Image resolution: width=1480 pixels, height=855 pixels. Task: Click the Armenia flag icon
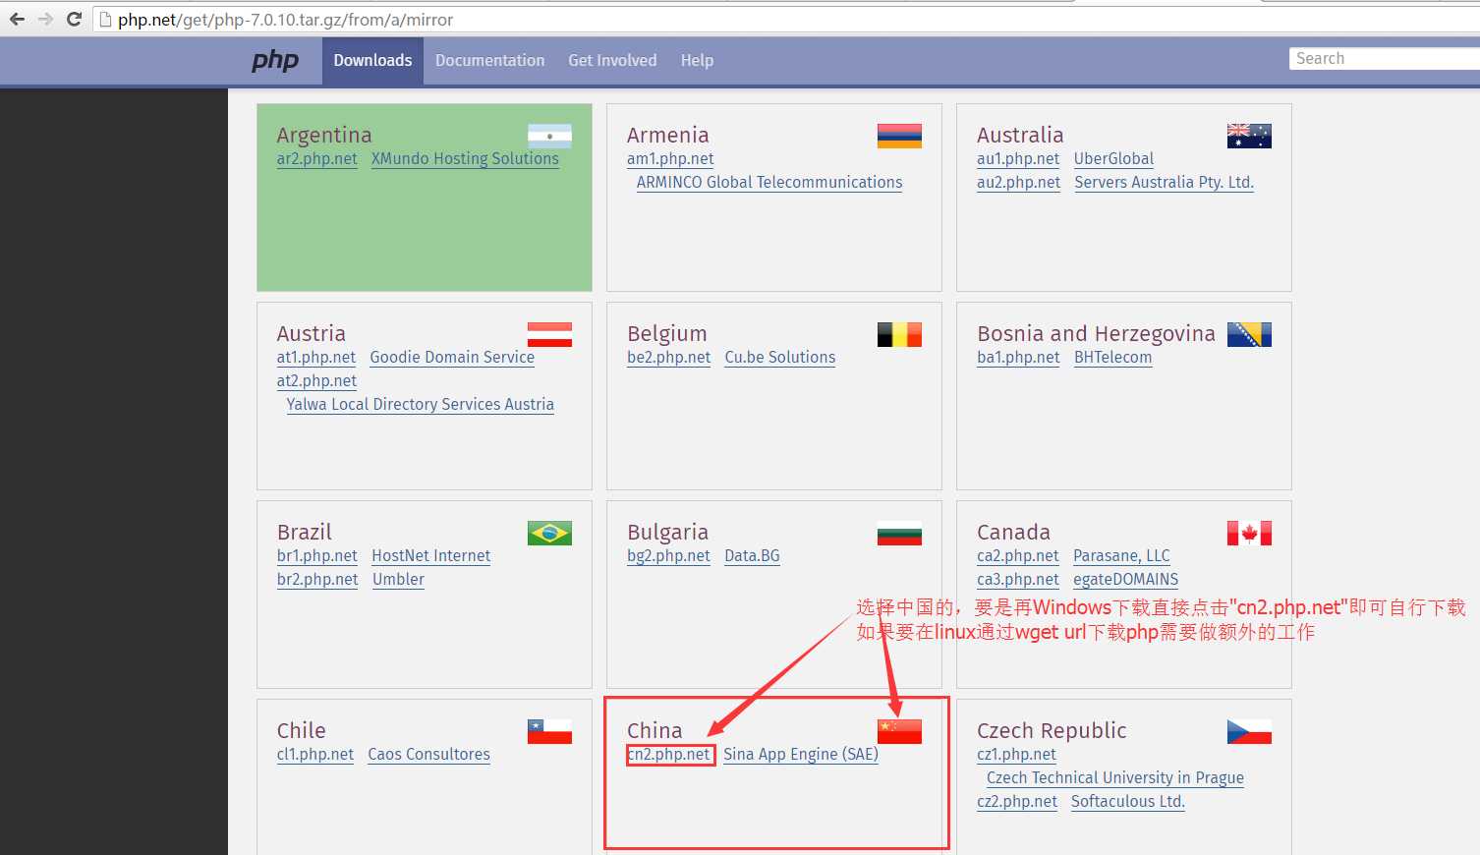pyautogui.click(x=899, y=136)
